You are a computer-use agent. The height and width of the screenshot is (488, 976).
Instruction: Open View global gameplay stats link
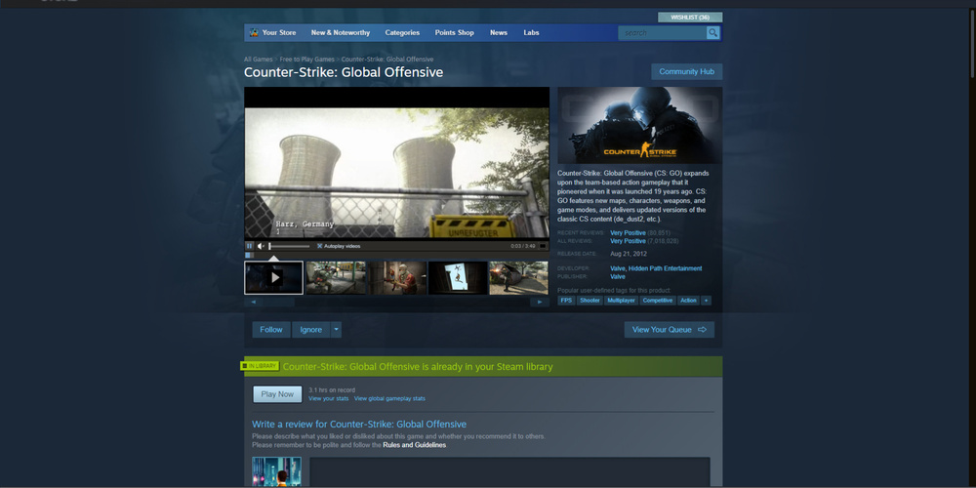point(389,398)
